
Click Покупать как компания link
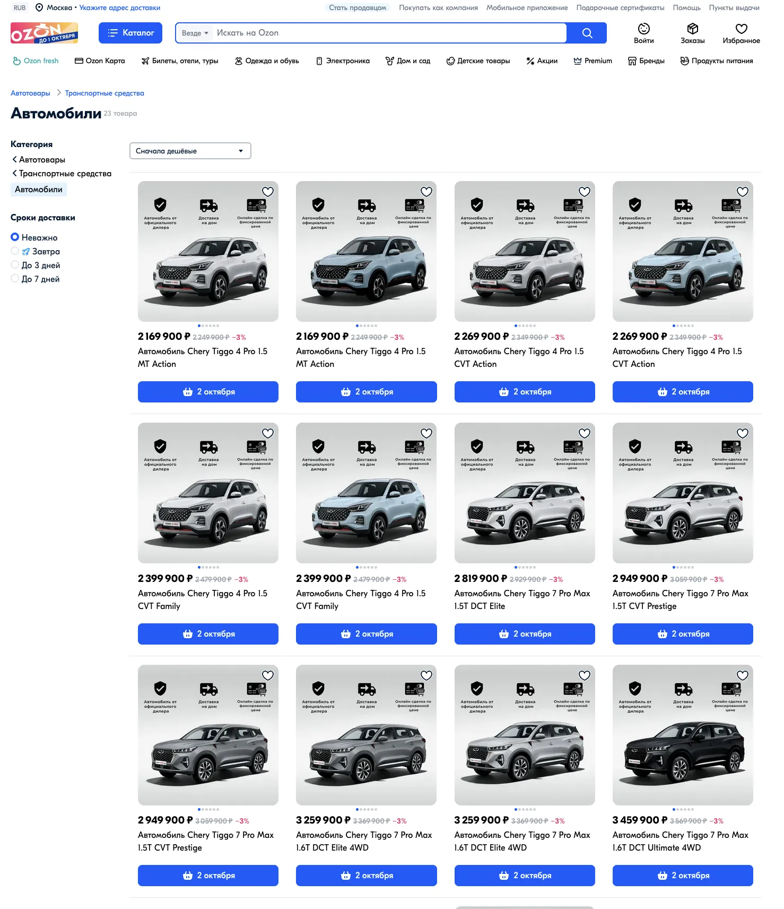tap(438, 7)
